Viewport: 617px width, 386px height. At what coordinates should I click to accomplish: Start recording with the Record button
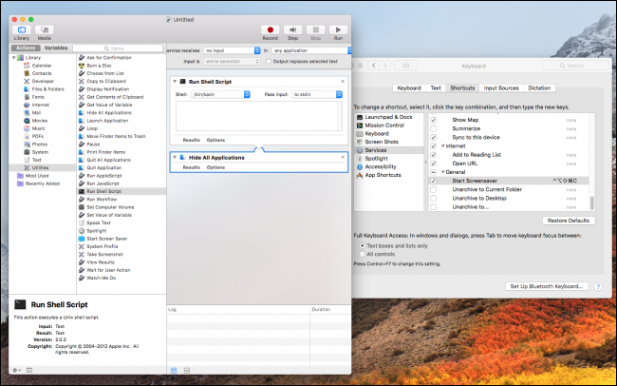click(x=270, y=30)
